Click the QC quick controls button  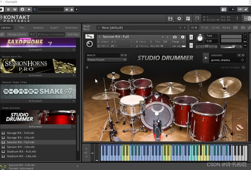coord(240,10)
